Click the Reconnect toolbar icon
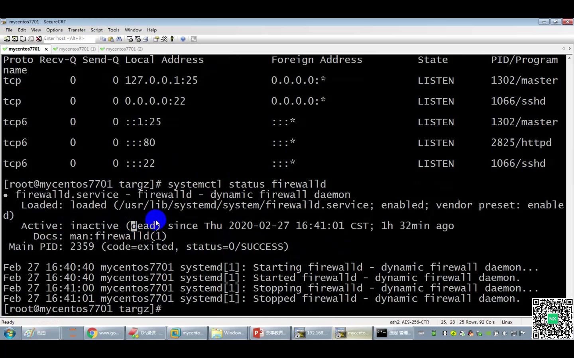The image size is (574, 358). click(x=31, y=39)
